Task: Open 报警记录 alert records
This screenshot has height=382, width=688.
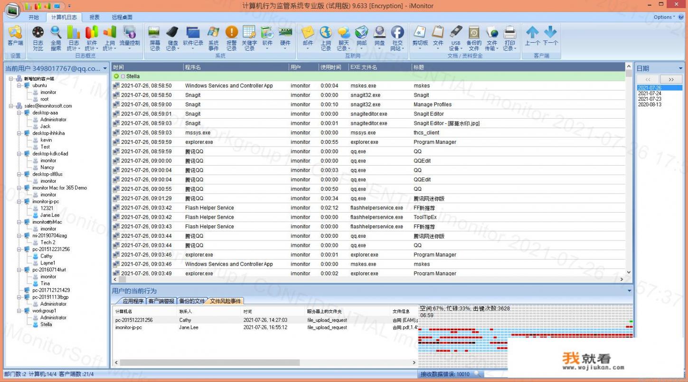Action: [x=231, y=37]
